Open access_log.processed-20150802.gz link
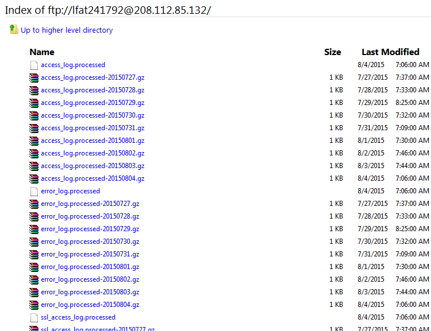 93,153
